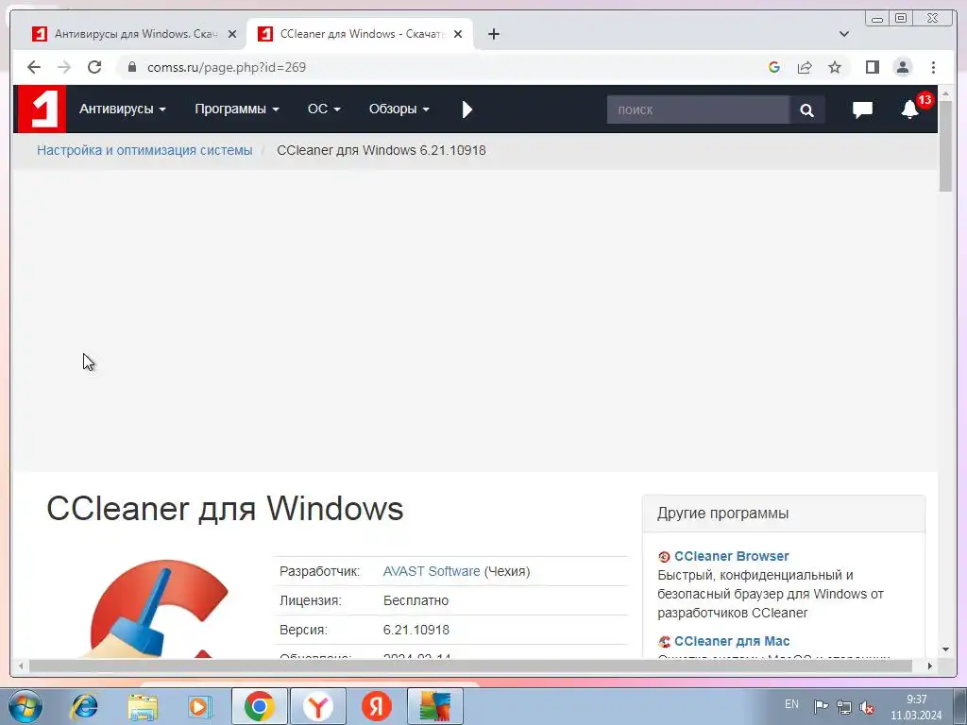Open the Chrome profile avatar
This screenshot has height=725, width=967.
click(903, 67)
